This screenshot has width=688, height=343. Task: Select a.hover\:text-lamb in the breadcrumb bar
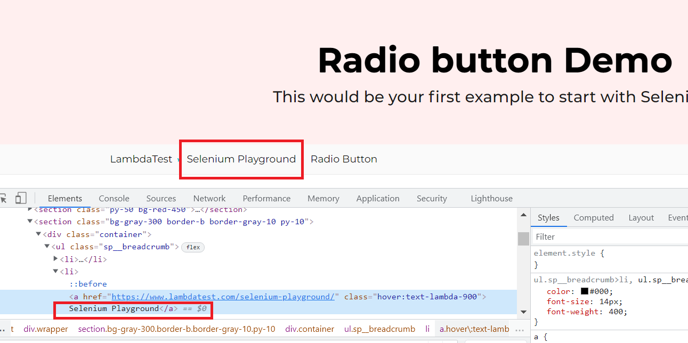(x=474, y=329)
